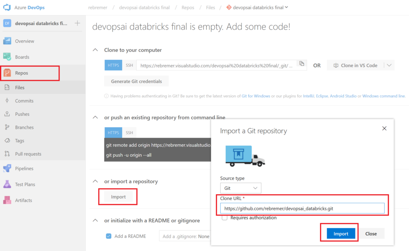Open the Clone in VS Code dropdown arrow
The height and width of the screenshot is (251, 409).
tap(389, 65)
